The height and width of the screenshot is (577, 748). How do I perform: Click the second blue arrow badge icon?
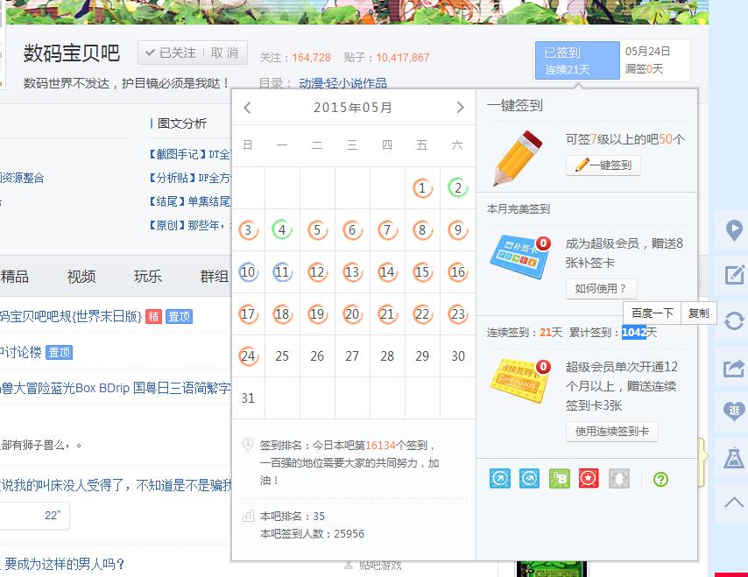(529, 478)
